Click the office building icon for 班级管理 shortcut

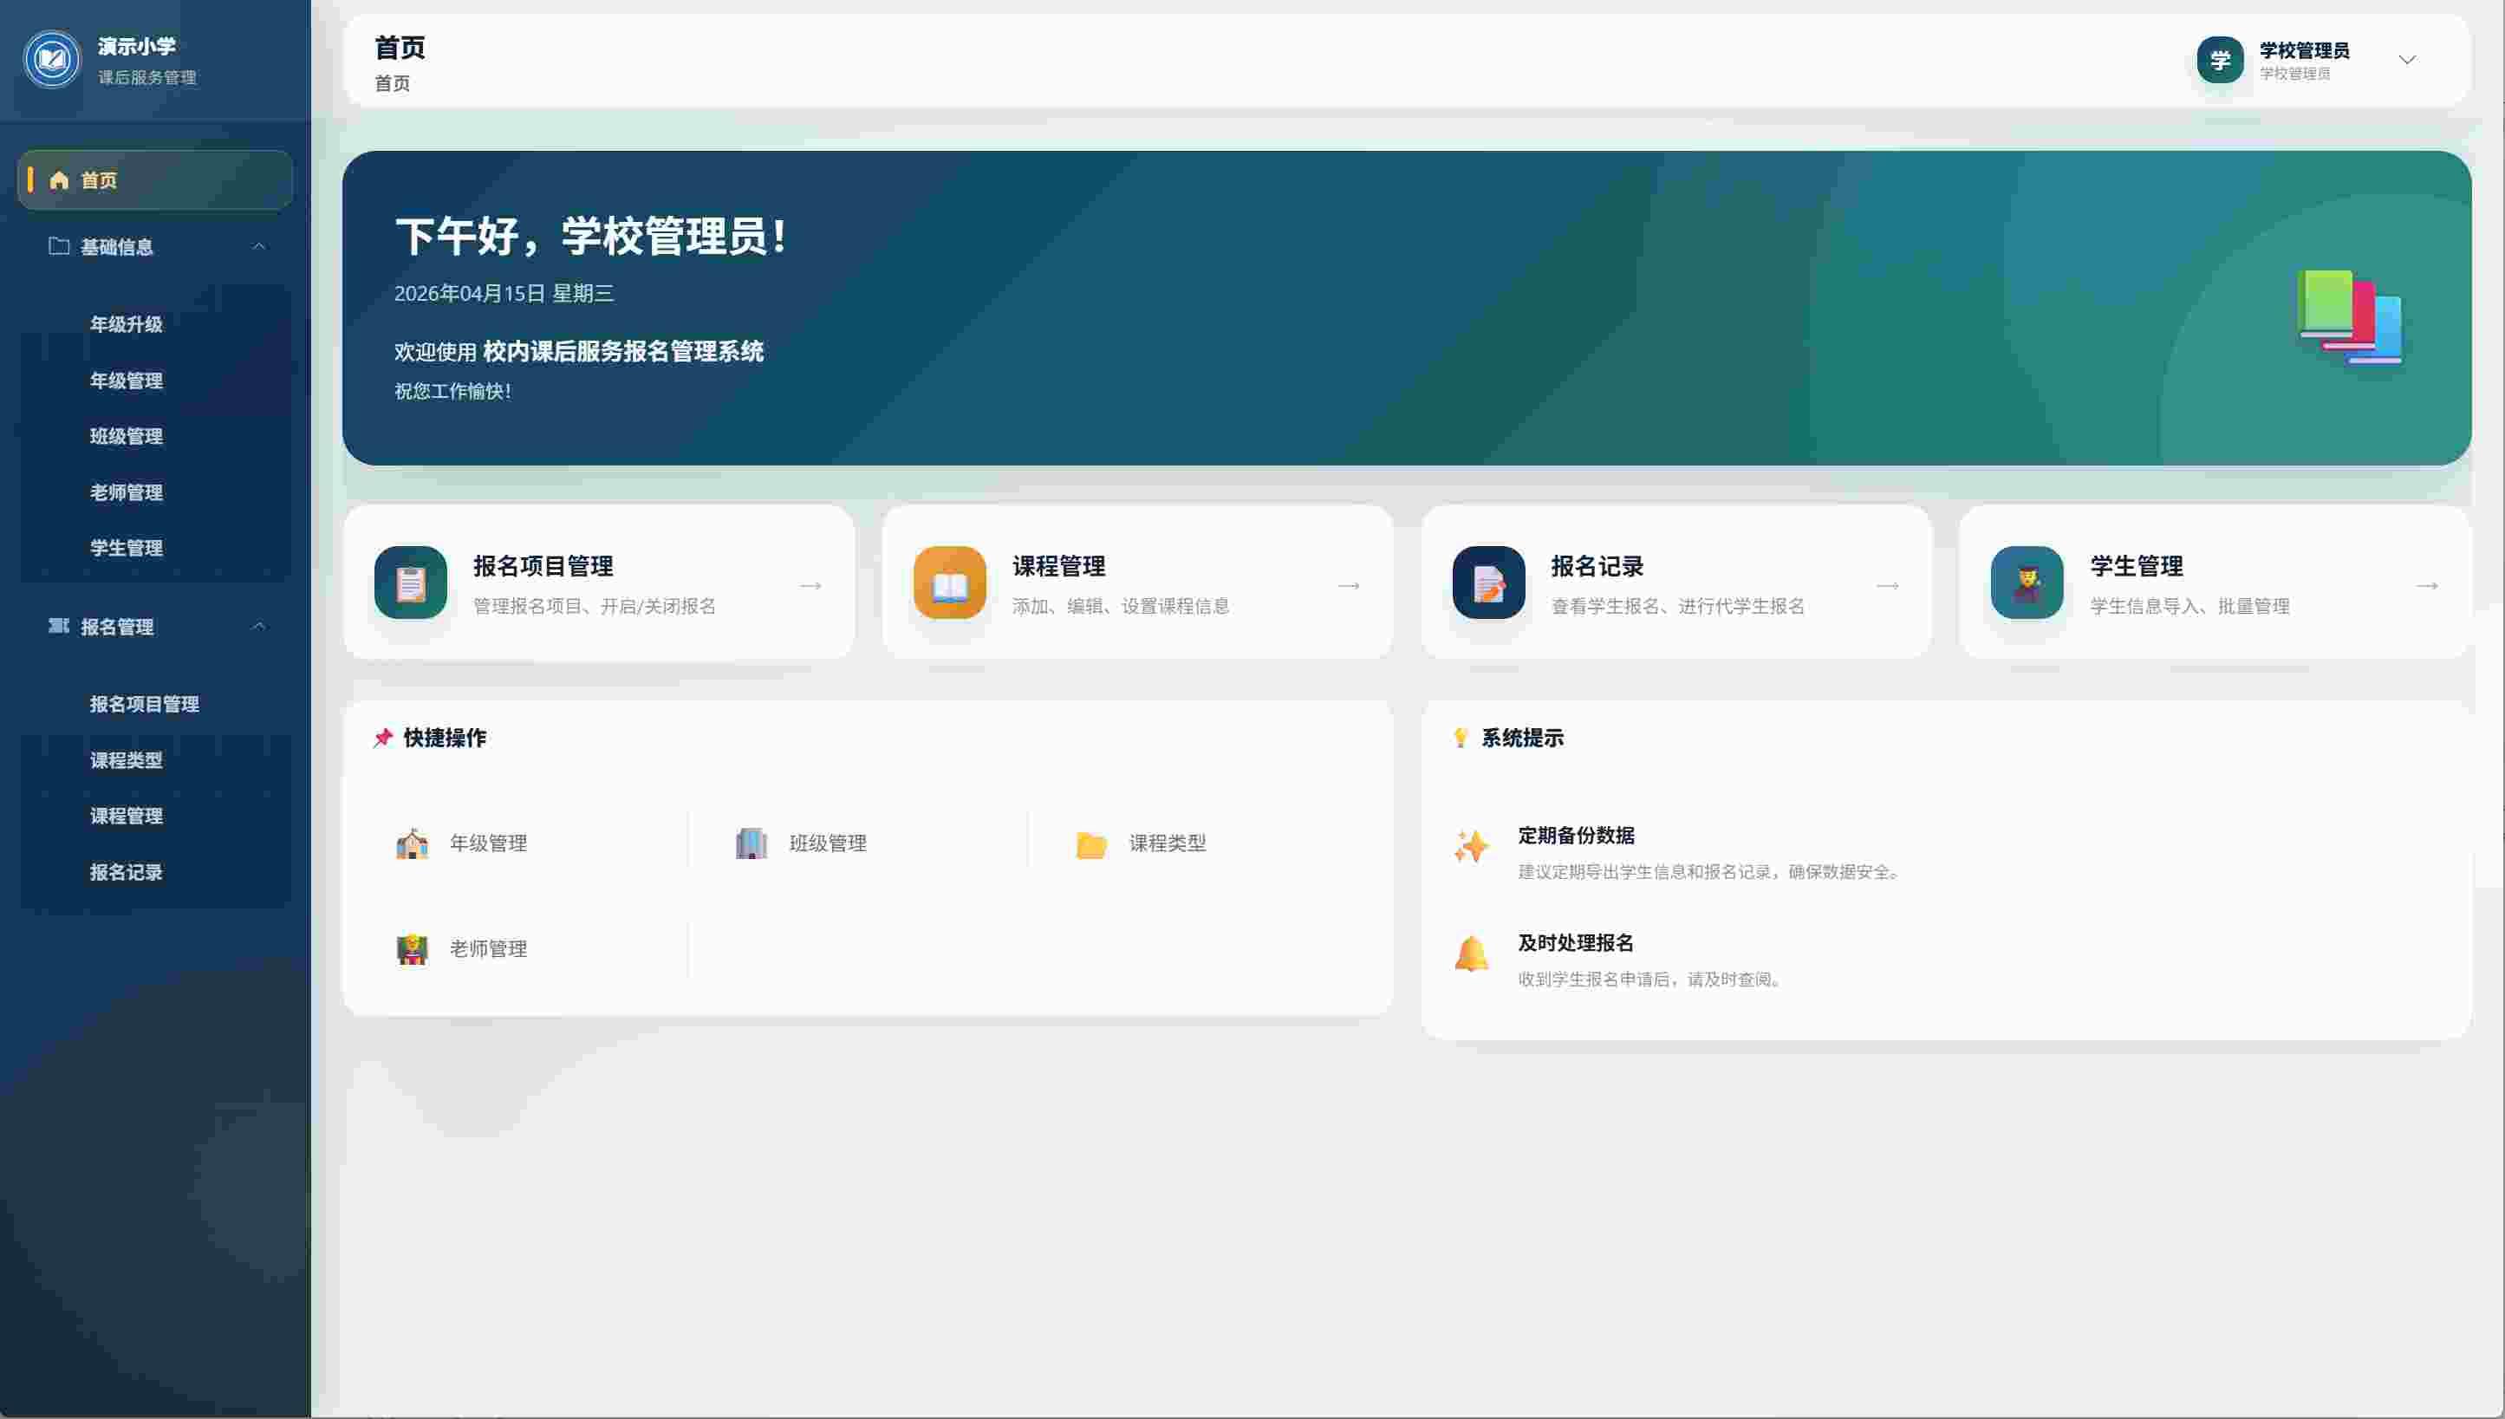pyautogui.click(x=751, y=843)
